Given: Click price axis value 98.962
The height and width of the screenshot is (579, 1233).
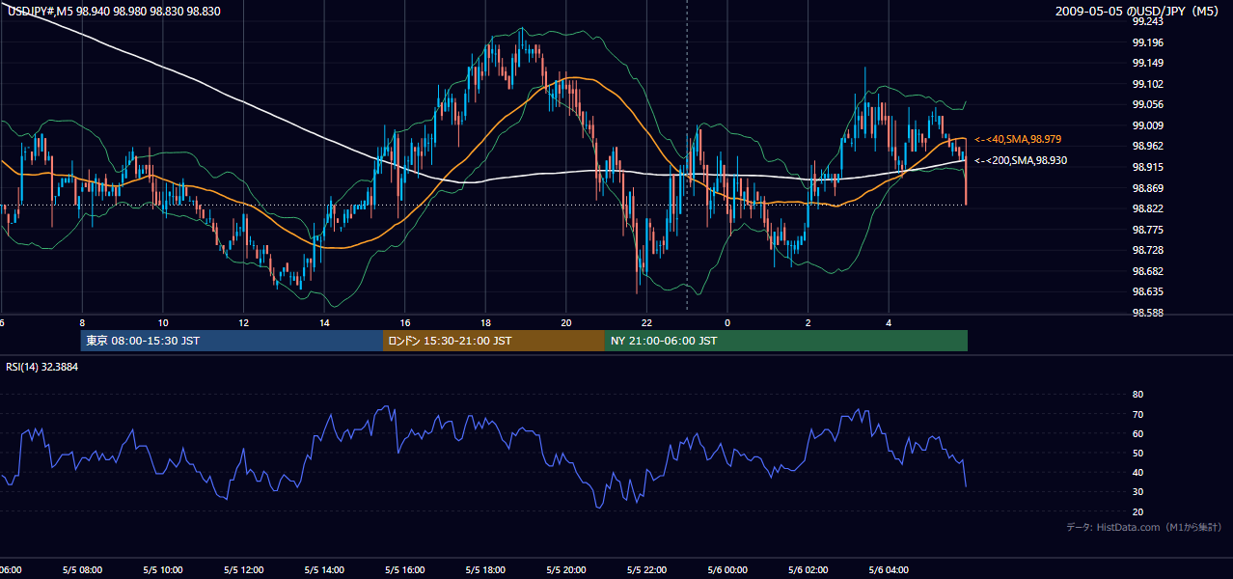Looking at the screenshot, I should click(x=1147, y=146).
